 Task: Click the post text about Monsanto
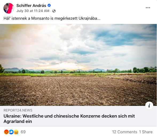pyautogui.click(x=52, y=18)
